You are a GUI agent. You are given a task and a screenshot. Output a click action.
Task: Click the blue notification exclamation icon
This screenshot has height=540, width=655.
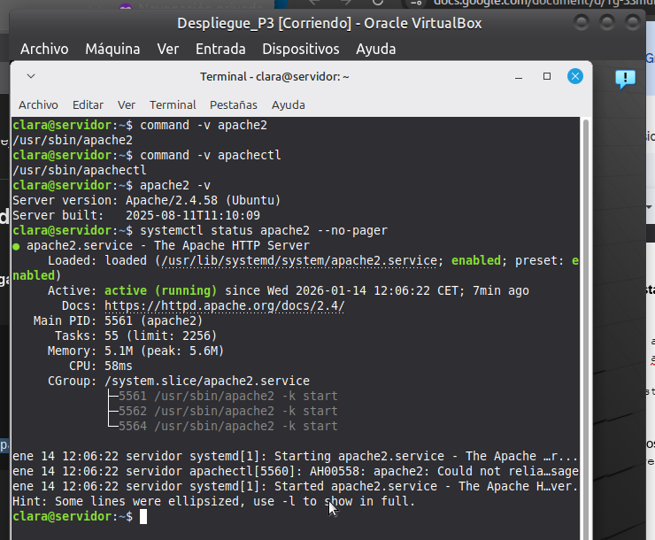[625, 80]
